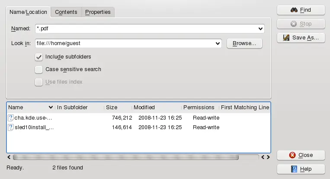Screen dimensions: 330x179
Task: Switch to the Contents tab
Action: tap(66, 12)
